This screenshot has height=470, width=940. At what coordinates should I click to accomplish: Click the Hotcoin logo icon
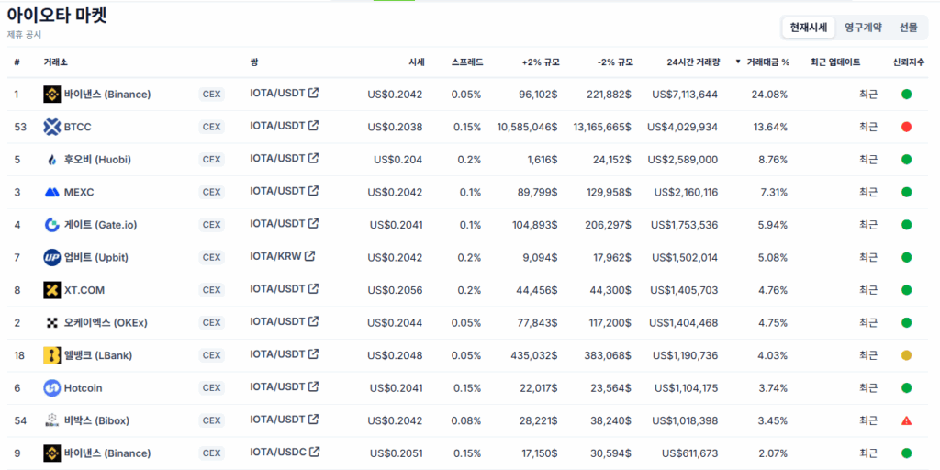[x=52, y=388]
